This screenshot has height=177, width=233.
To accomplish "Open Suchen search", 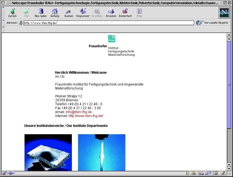I will pos(69,13).
